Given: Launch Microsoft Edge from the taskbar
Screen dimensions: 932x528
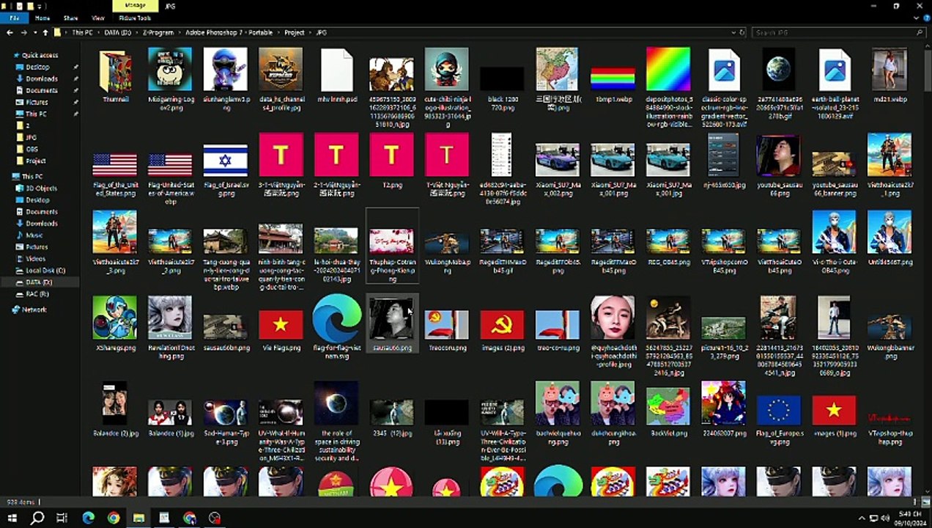Looking at the screenshot, I should (x=89, y=518).
